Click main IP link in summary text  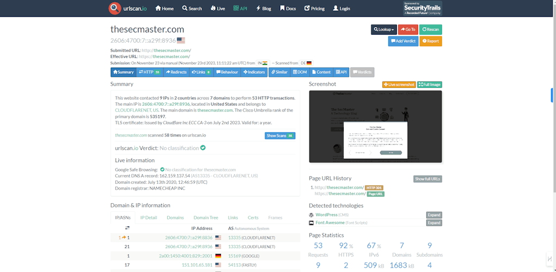tap(166, 105)
